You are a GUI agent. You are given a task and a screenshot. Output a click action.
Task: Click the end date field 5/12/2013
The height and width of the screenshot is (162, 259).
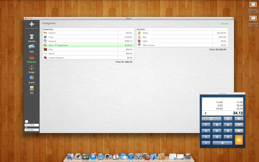click(x=32, y=130)
